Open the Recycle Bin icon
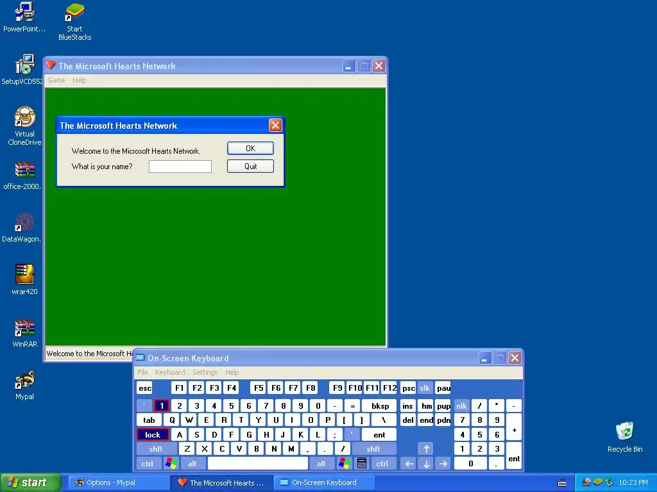657x492 pixels. [625, 437]
